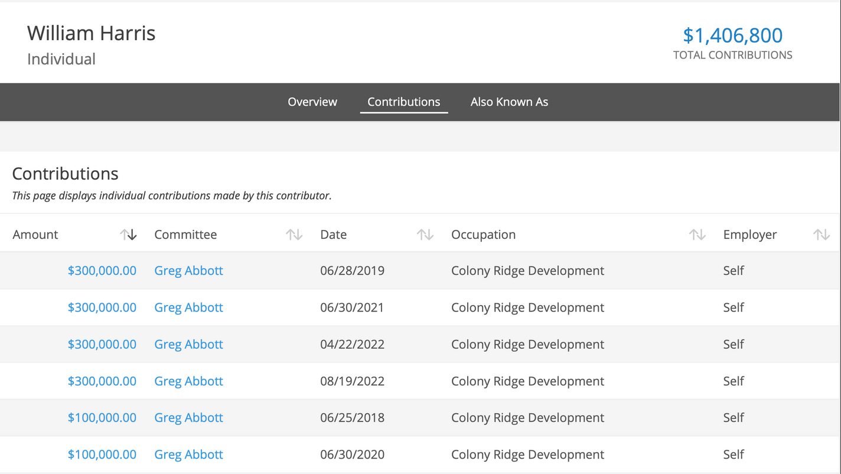The height and width of the screenshot is (474, 841).
Task: Click Self employer in 06/30/2020 row
Action: 734,454
